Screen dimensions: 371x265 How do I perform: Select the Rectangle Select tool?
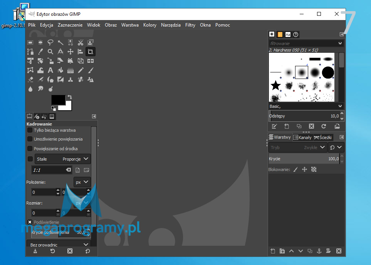pos(30,43)
